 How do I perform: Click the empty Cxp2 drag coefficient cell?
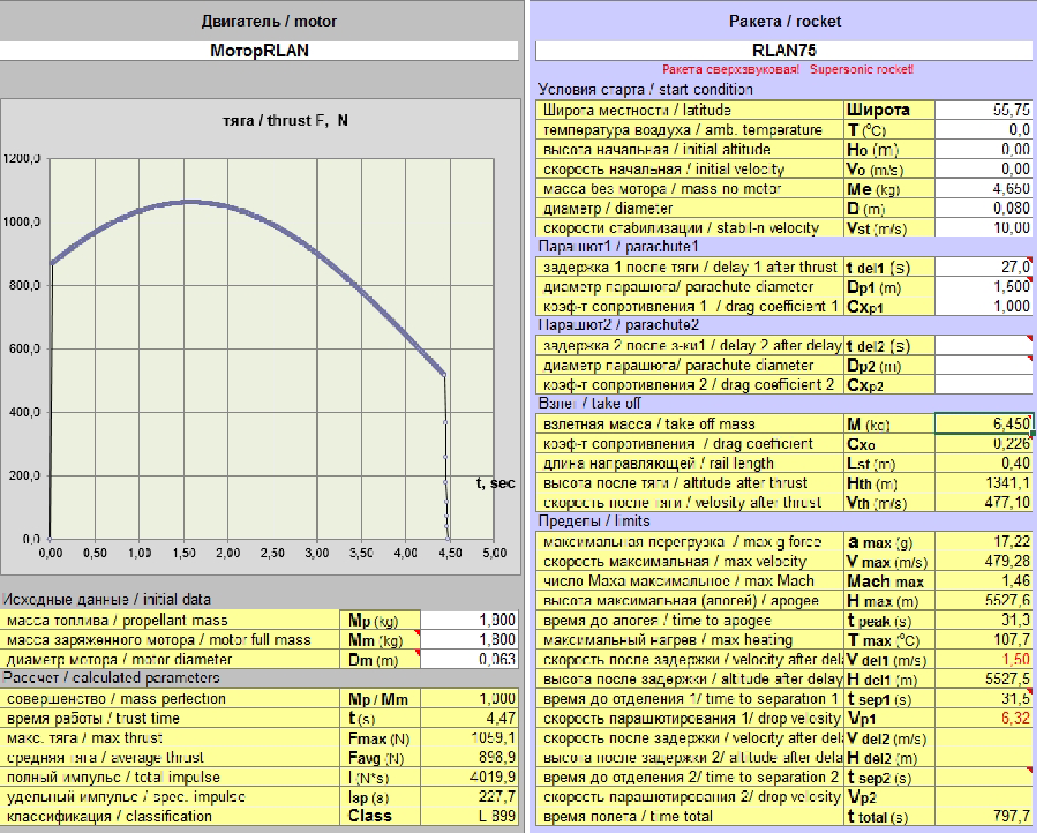coord(984,384)
